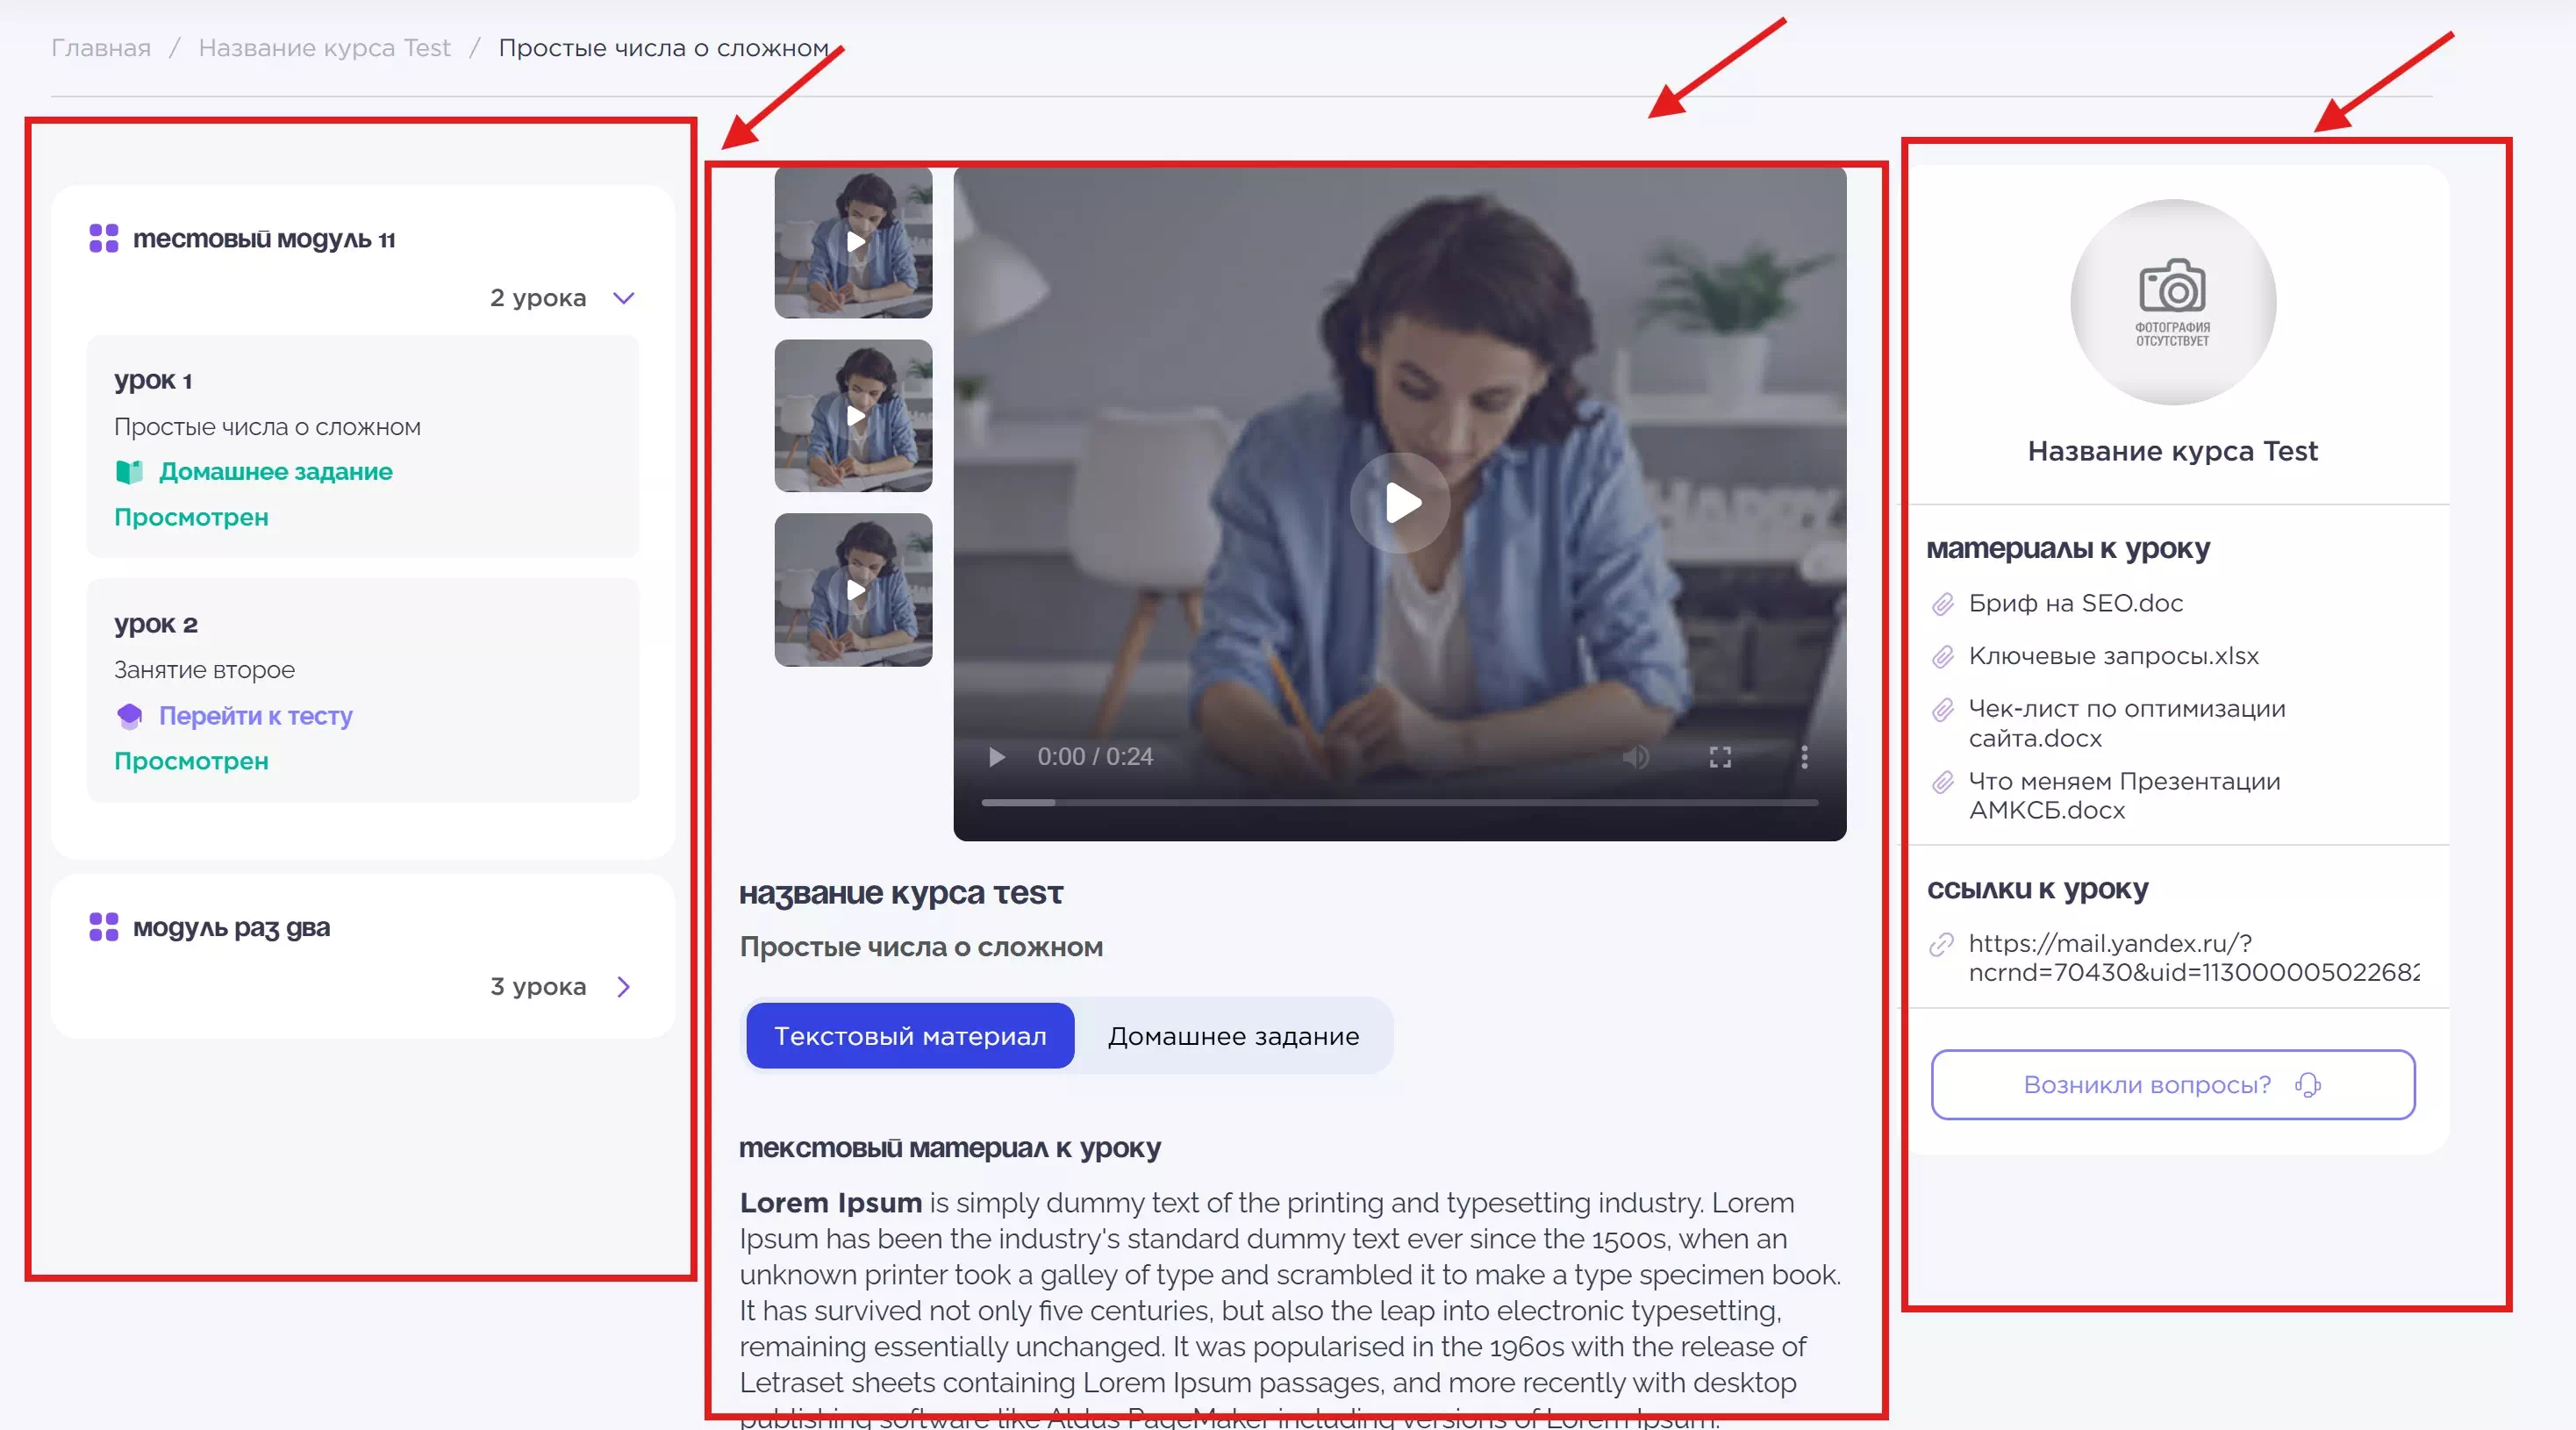The image size is (2576, 1430).
Task: Mute the video with the speaker icon
Action: pyautogui.click(x=1635, y=757)
